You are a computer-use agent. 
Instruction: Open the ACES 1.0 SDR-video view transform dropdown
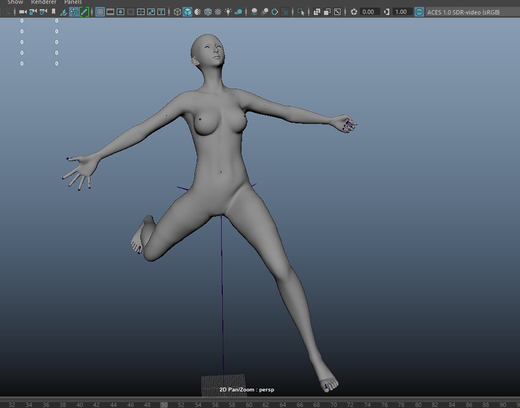pos(471,12)
